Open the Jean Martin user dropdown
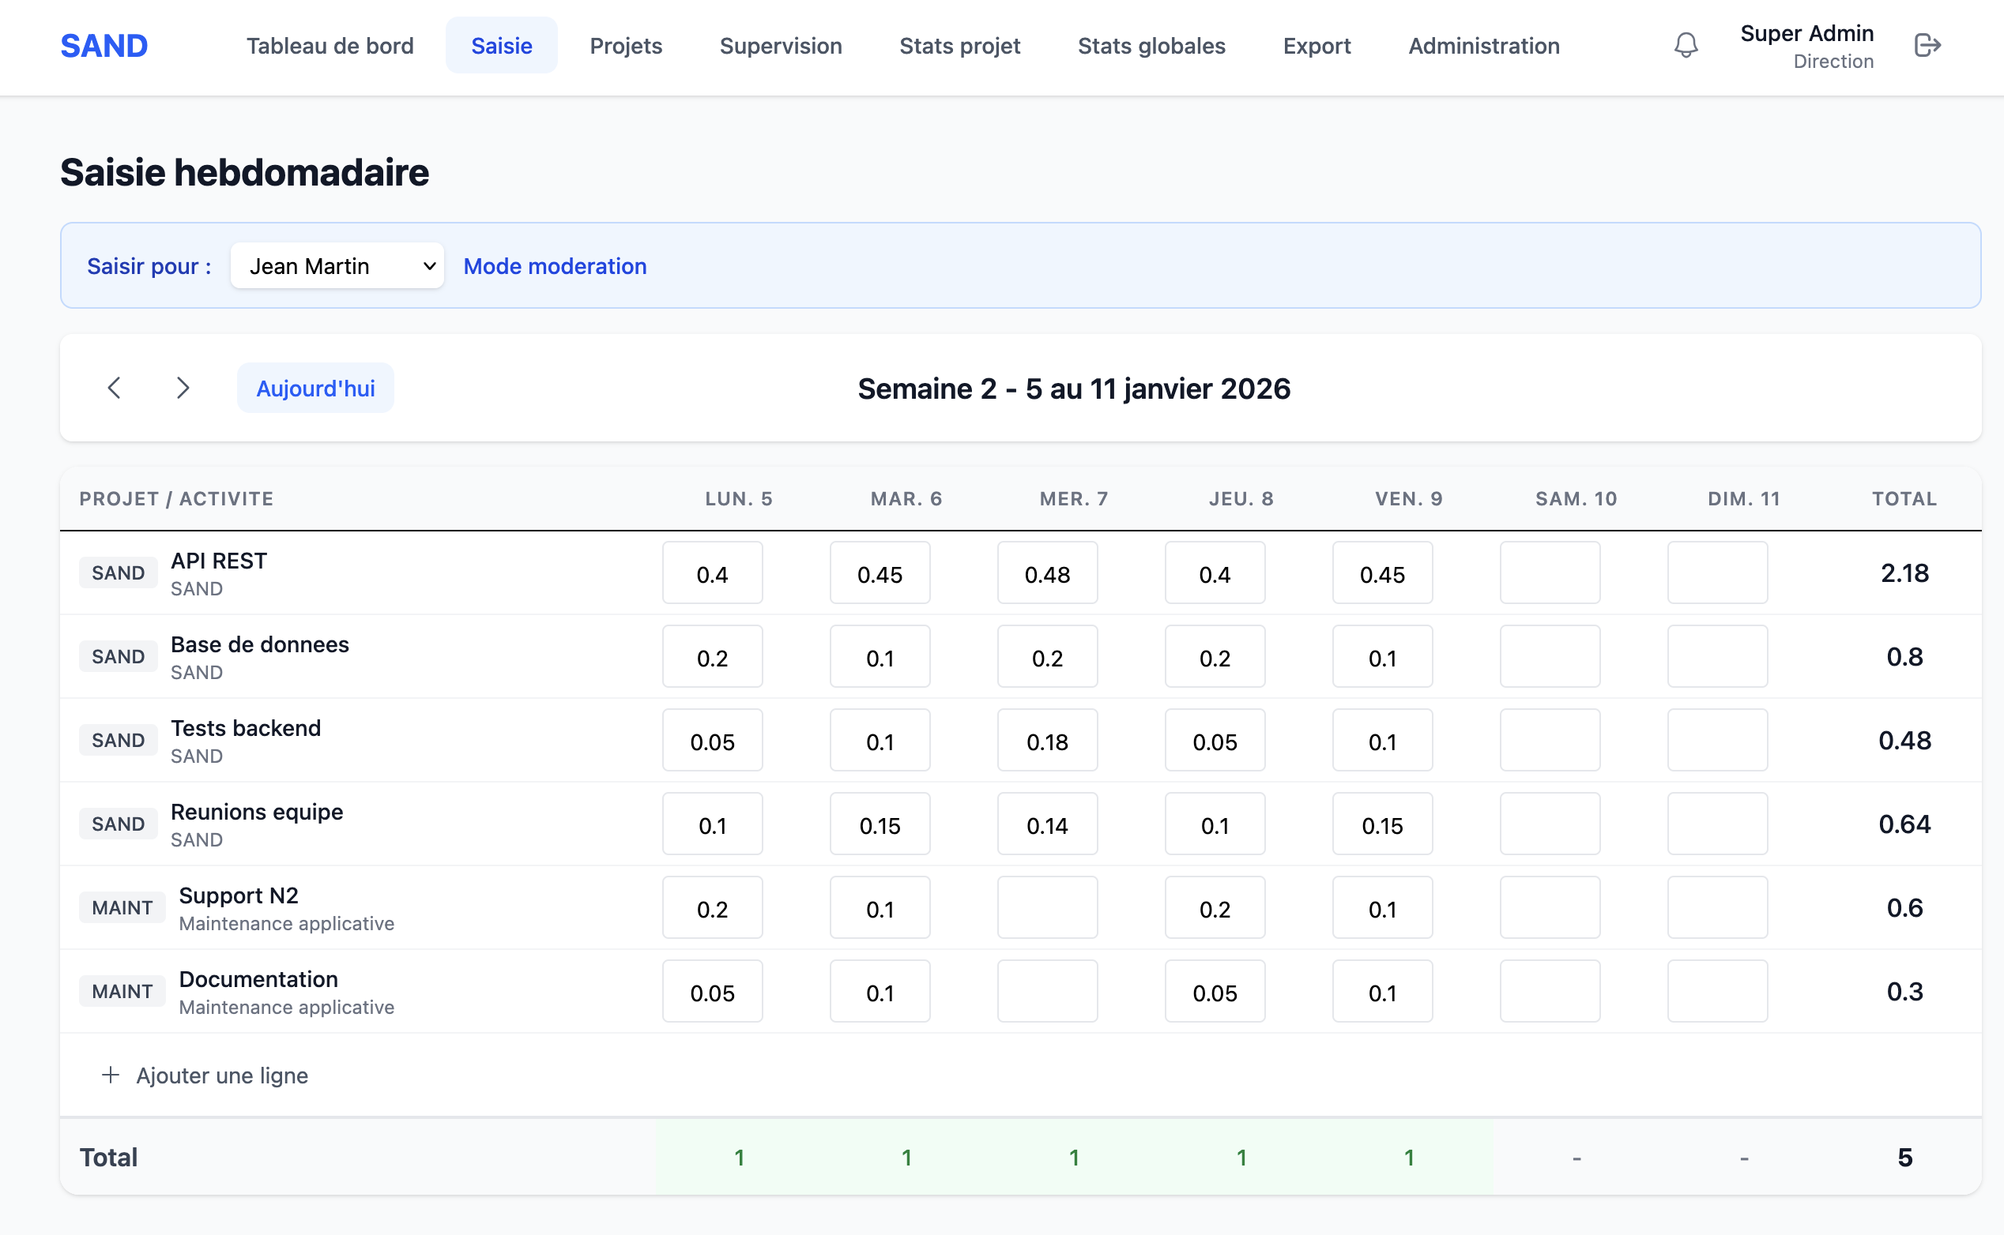The image size is (2004, 1235). pyautogui.click(x=337, y=266)
